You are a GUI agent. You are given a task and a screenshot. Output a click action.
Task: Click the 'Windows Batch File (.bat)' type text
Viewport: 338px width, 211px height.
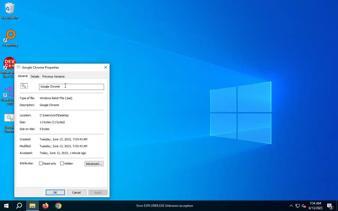56,98
